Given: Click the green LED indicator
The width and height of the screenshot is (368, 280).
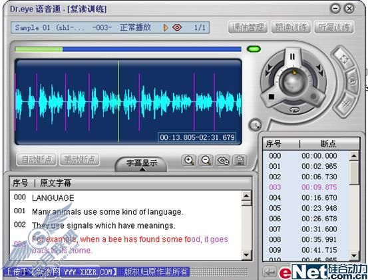Looking at the screenshot, I should pos(254,49).
